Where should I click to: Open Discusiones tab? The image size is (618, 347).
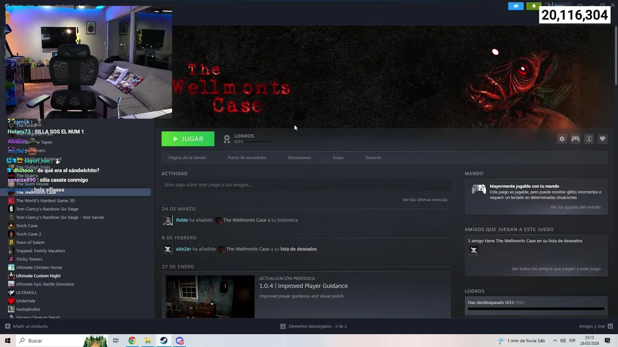point(299,158)
